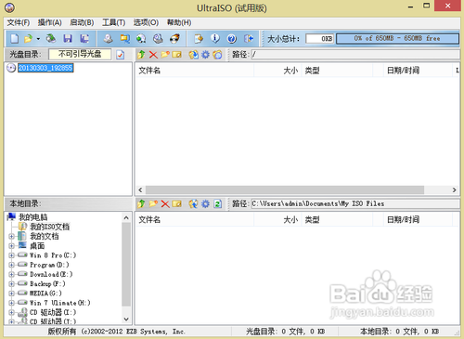This screenshot has height=339, width=464.
Task: Expand the Download(E:) drive node
Action: pos(11,275)
